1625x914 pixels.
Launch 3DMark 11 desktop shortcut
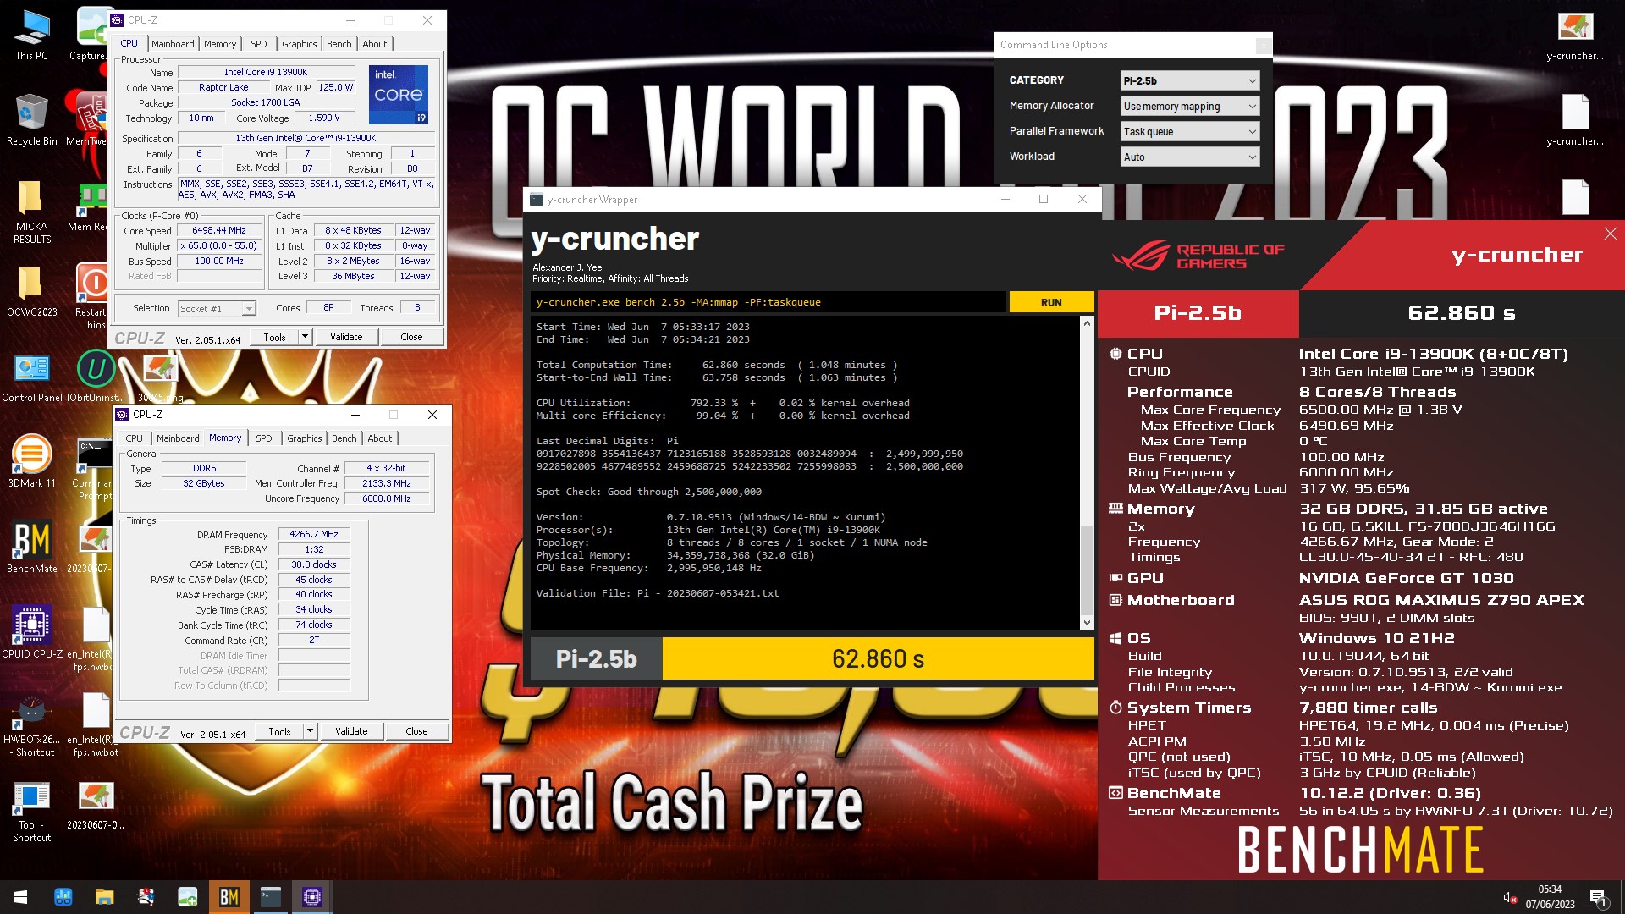[31, 462]
